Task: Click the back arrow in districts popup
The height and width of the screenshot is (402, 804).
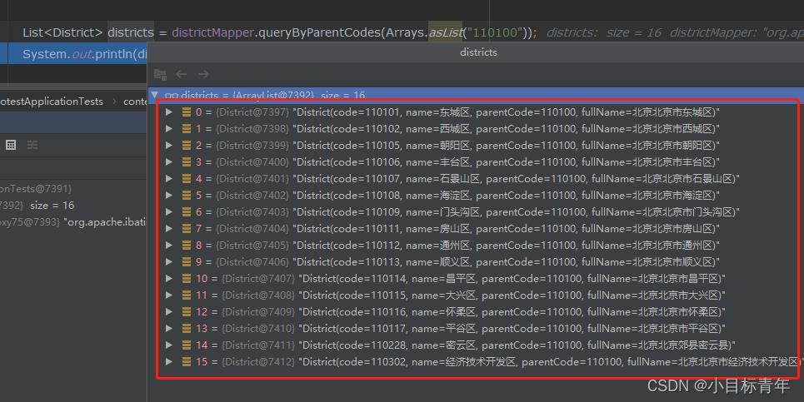Action: [x=181, y=74]
